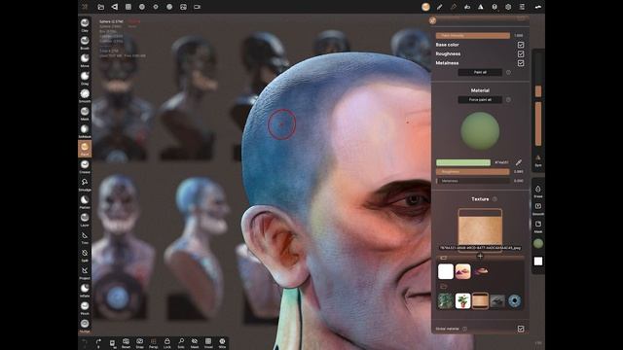Screen dimensions: 623x350
Task: Select the white texture thumbnail
Action: click(x=446, y=271)
